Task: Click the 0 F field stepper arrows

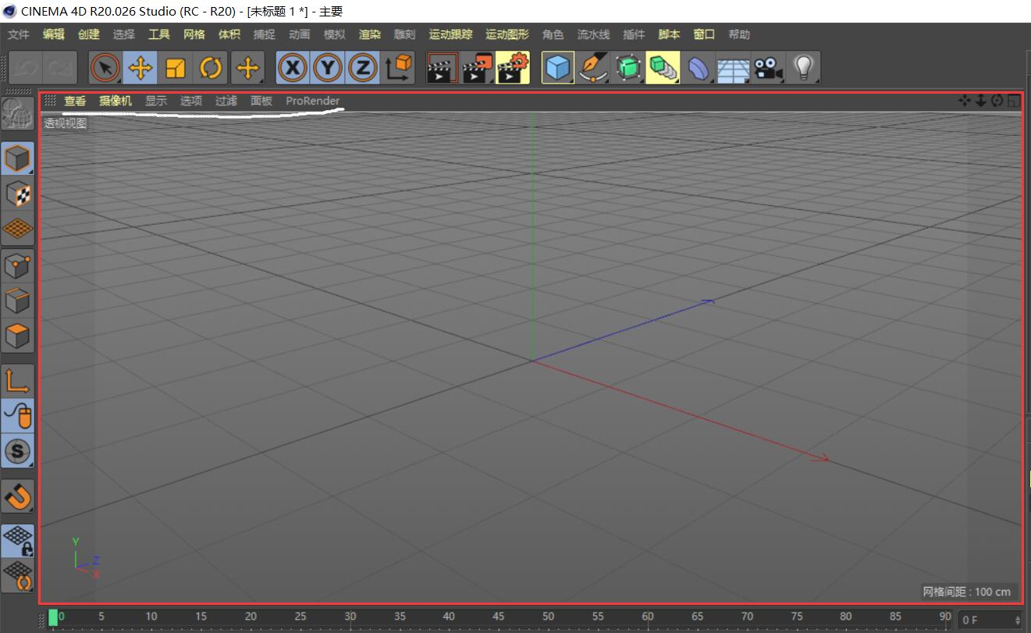Action: [1017, 620]
